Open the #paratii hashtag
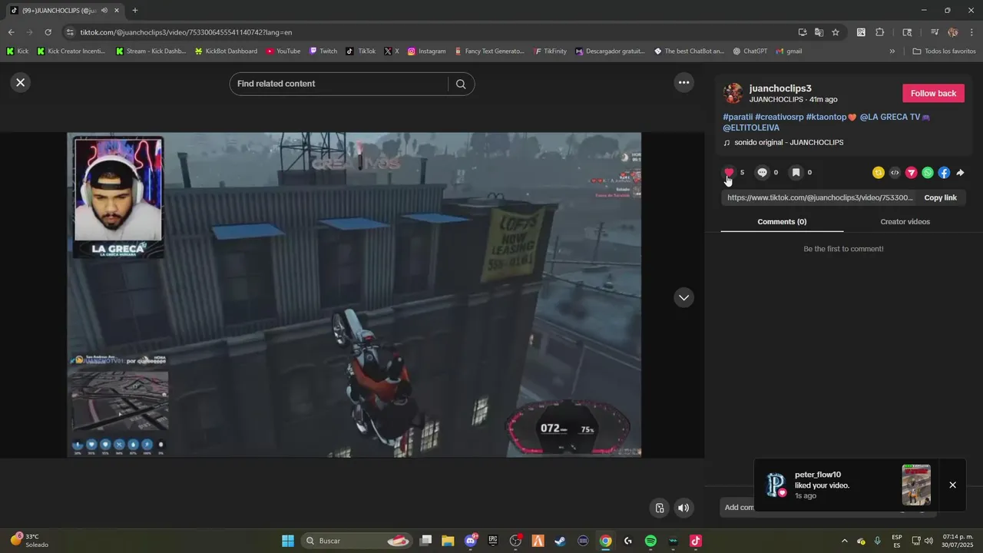Viewport: 983px width, 553px height. (738, 117)
